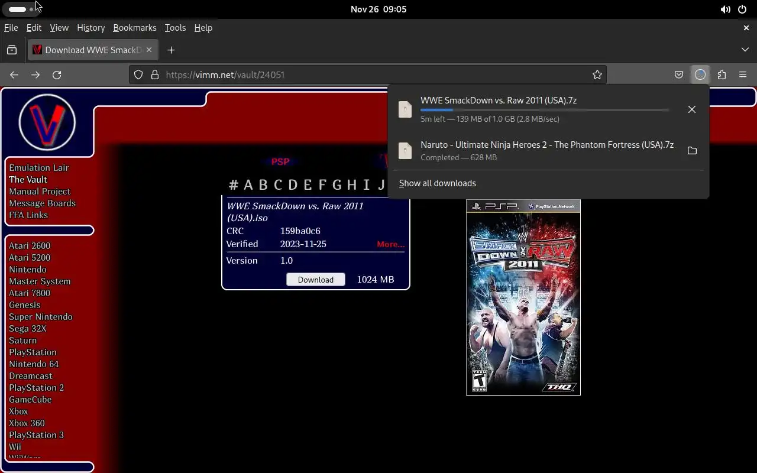Go back with the browser back arrow
The height and width of the screenshot is (473, 757).
coord(14,74)
